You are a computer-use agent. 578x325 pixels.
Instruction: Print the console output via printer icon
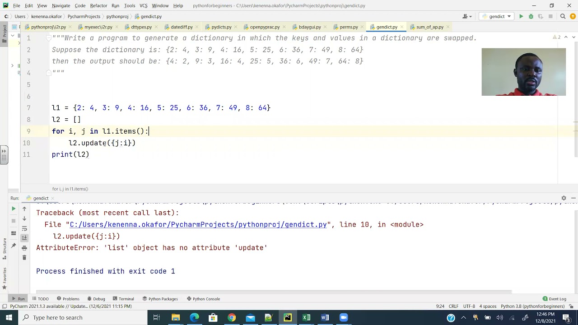(24, 248)
